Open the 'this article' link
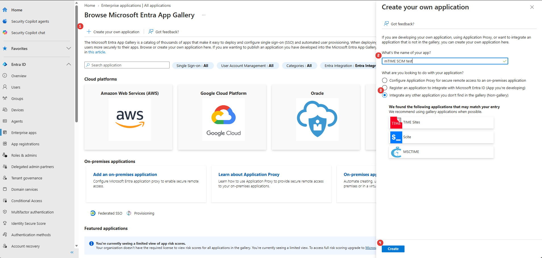Image resolution: width=542 pixels, height=258 pixels. (x=97, y=52)
